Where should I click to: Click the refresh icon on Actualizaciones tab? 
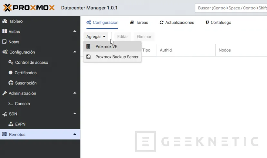coord(161,22)
